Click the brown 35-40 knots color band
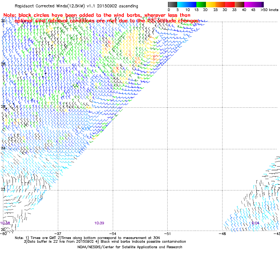The height and width of the screenshot is (253, 280). tap(239, 4)
